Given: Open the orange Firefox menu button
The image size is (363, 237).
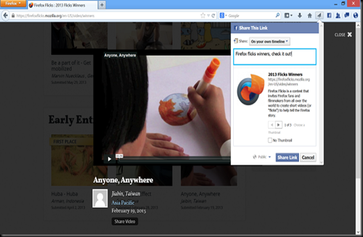Looking at the screenshot, I should (13, 4).
